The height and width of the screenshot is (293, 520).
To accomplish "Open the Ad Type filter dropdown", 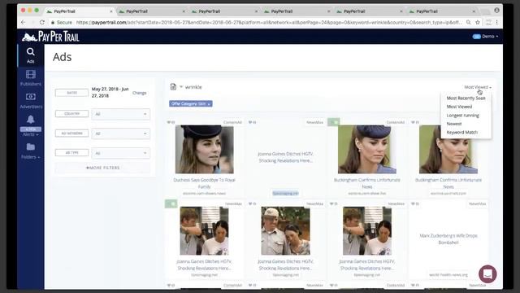I will tap(121, 153).
